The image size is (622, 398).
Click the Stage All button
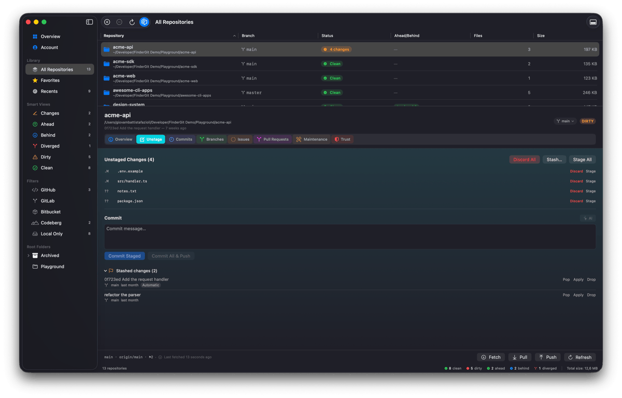click(x=582, y=159)
